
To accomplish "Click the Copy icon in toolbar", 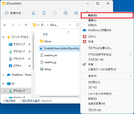I will 44,13.
